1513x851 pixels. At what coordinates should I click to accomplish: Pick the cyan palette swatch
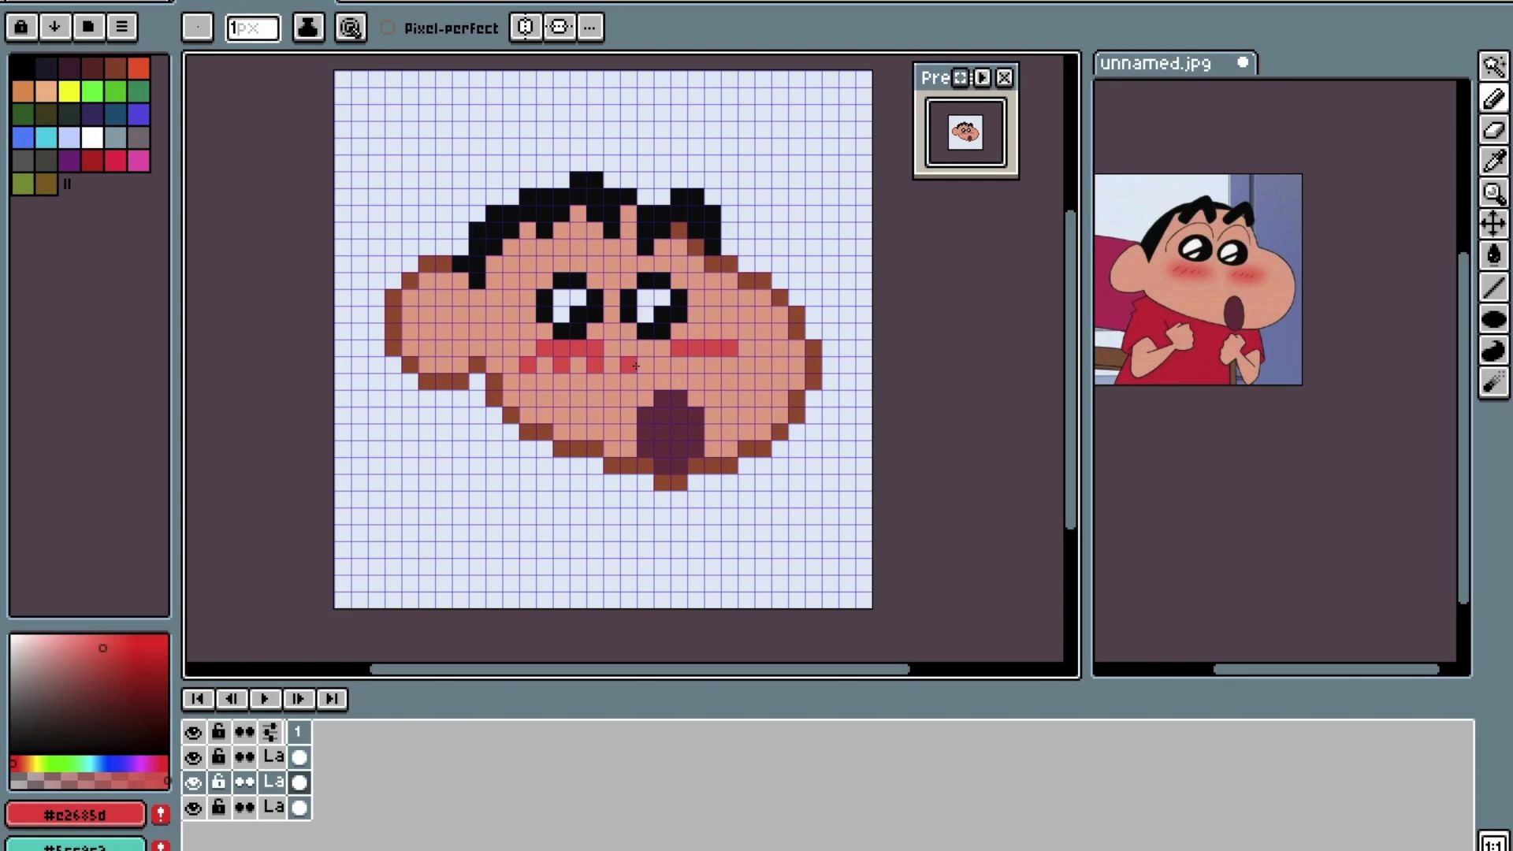click(x=46, y=137)
